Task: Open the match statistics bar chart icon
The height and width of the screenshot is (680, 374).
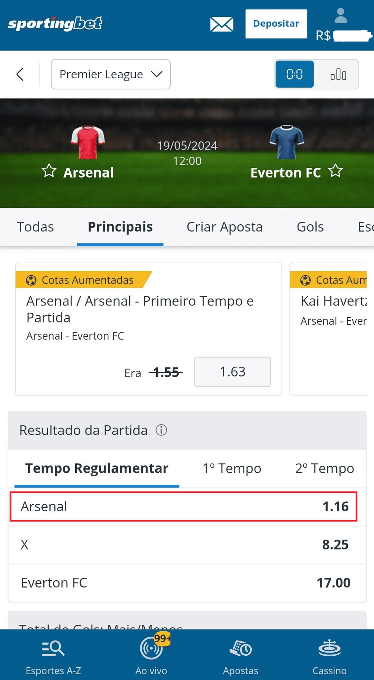Action: 338,74
